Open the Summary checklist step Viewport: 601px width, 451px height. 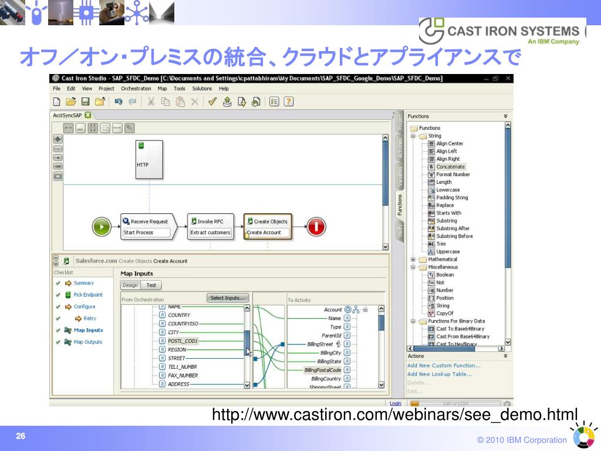(83, 283)
